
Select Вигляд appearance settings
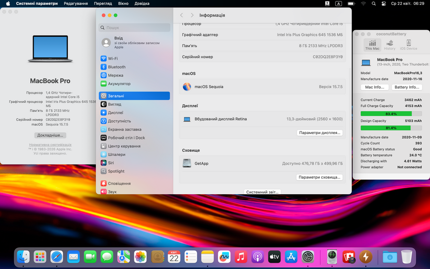click(134, 104)
